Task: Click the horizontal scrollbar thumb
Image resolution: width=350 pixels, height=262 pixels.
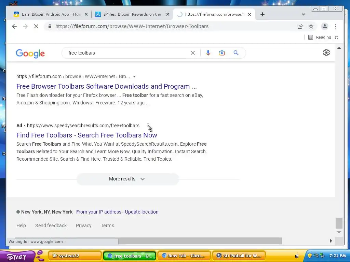Action: click(x=200, y=241)
